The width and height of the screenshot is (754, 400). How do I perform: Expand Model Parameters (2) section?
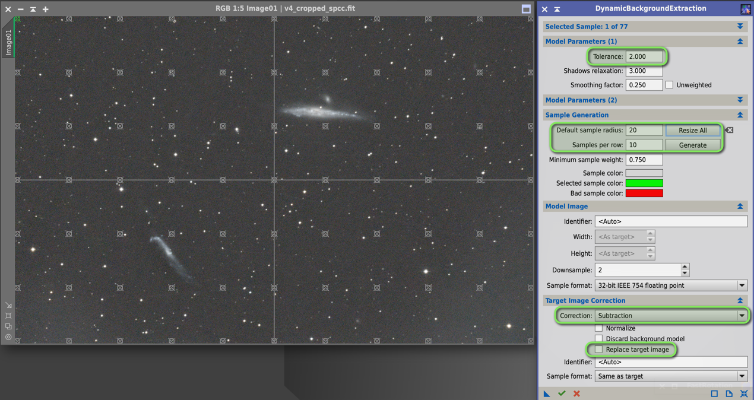click(x=740, y=100)
